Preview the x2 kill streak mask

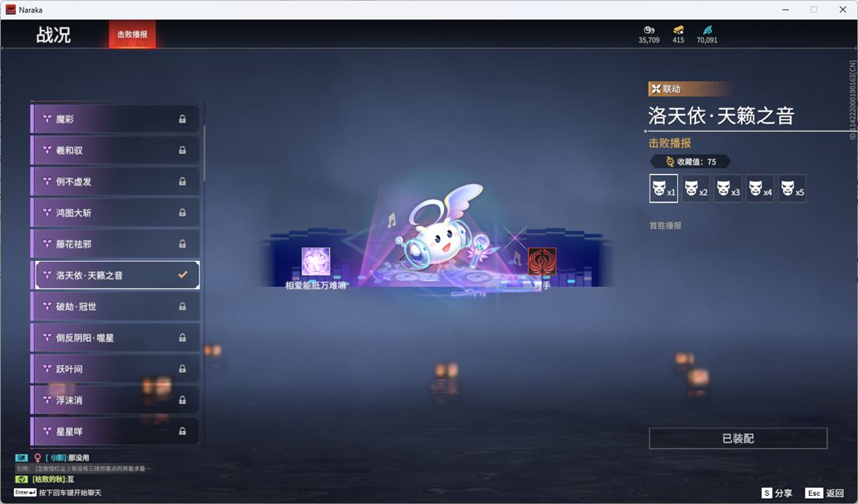pos(696,188)
